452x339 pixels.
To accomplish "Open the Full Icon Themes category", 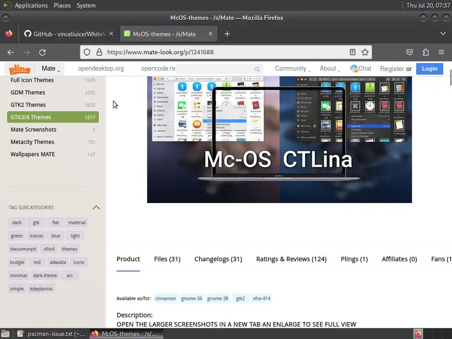I will pos(53,80).
